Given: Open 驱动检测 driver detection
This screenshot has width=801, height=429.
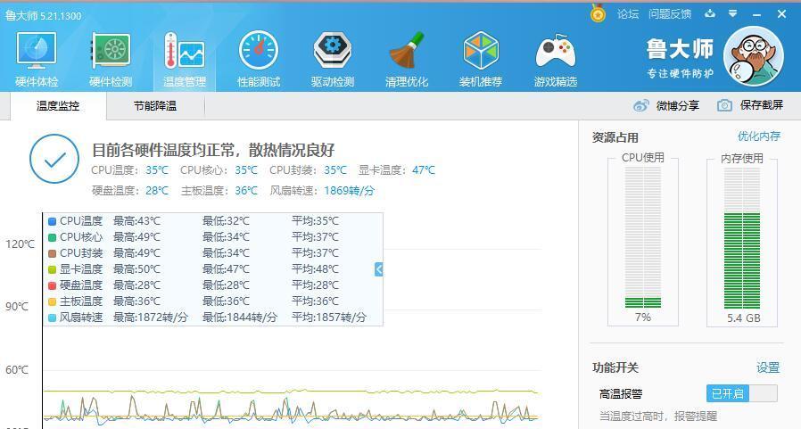Looking at the screenshot, I should tap(333, 59).
